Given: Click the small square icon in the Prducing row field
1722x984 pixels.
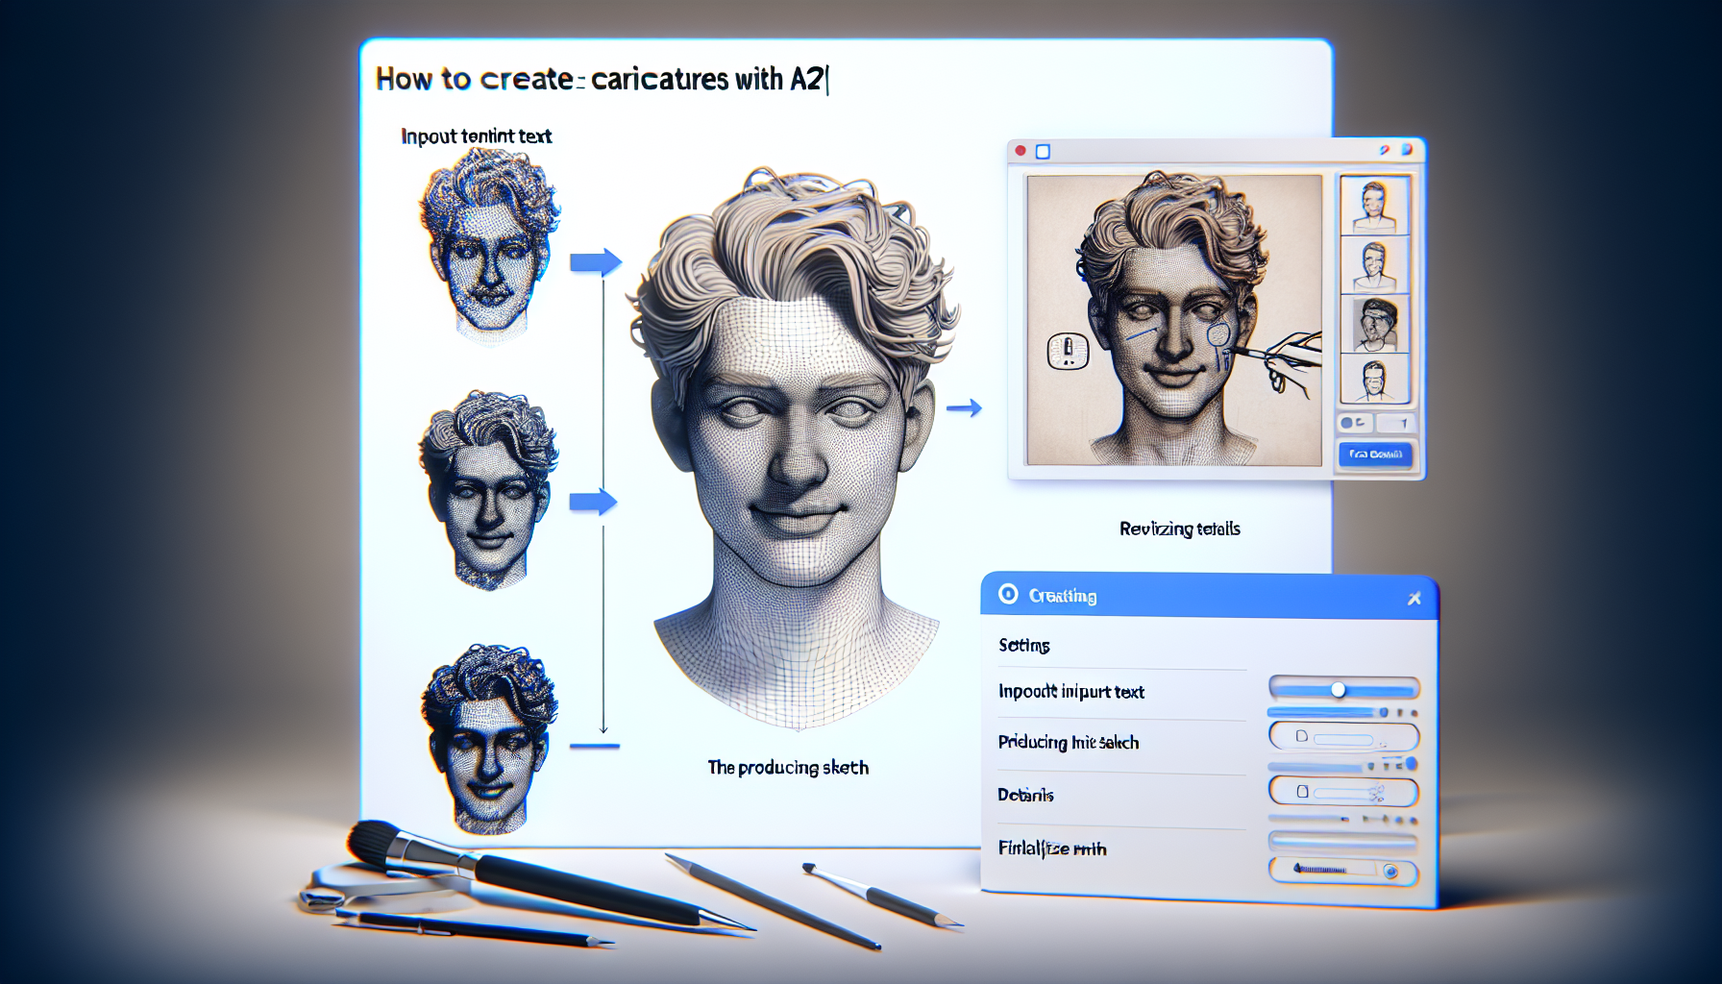Looking at the screenshot, I should point(1301,736).
